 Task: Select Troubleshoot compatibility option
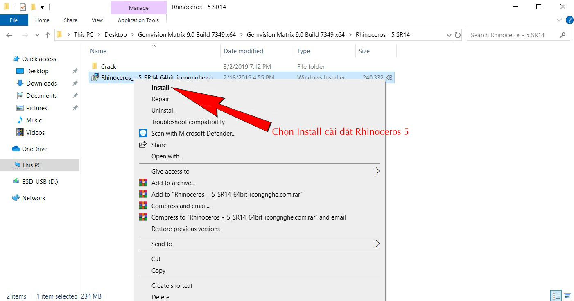(x=188, y=122)
